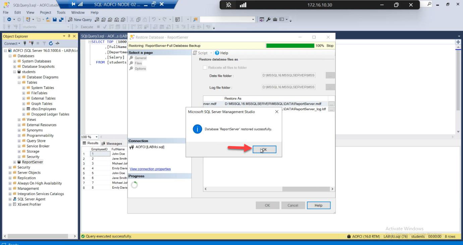463x245 pixels.
Task: Click Help button at Restore Database bottom
Action: click(x=319, y=205)
